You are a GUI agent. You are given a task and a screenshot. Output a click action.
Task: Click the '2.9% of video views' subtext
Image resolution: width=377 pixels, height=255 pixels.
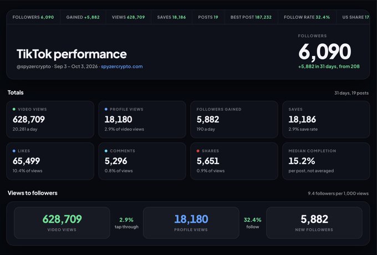click(x=124, y=129)
